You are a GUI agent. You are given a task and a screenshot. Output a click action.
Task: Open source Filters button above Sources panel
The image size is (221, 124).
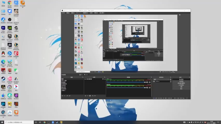pos(86,75)
